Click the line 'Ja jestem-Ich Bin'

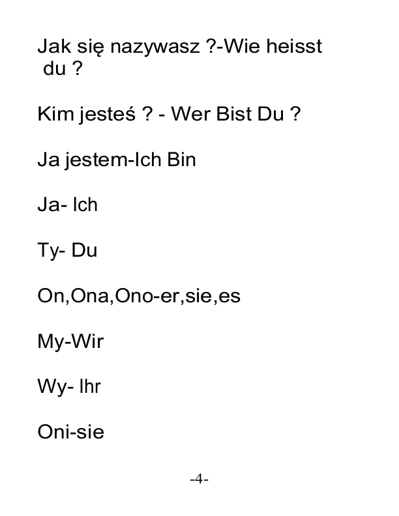117,160
